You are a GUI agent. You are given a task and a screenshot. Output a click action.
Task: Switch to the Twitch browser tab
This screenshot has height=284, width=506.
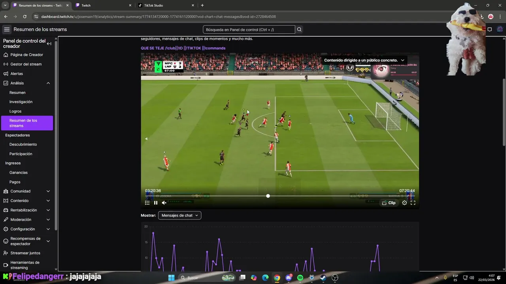coord(102,6)
